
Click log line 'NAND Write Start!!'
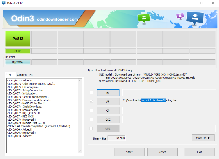26,103
